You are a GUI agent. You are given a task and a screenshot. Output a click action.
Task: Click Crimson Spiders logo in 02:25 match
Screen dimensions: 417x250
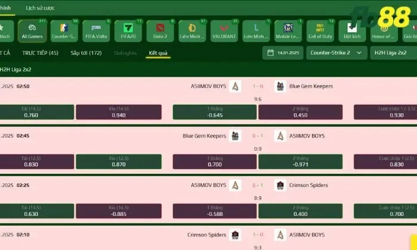pyautogui.click(x=280, y=185)
